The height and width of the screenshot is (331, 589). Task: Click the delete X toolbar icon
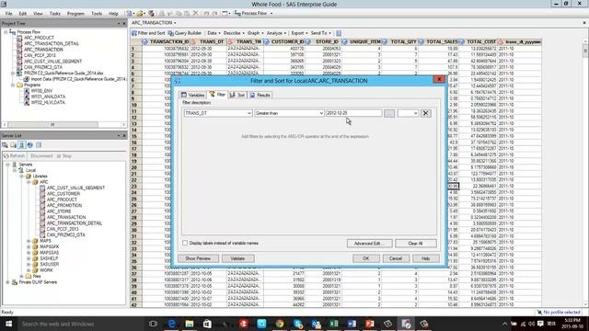point(195,13)
